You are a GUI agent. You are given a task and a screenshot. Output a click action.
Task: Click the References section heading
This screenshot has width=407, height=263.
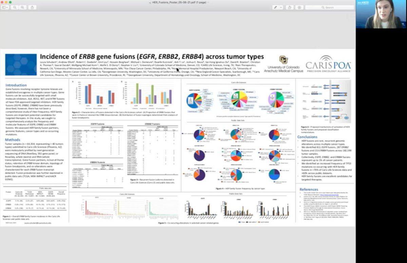(309, 189)
